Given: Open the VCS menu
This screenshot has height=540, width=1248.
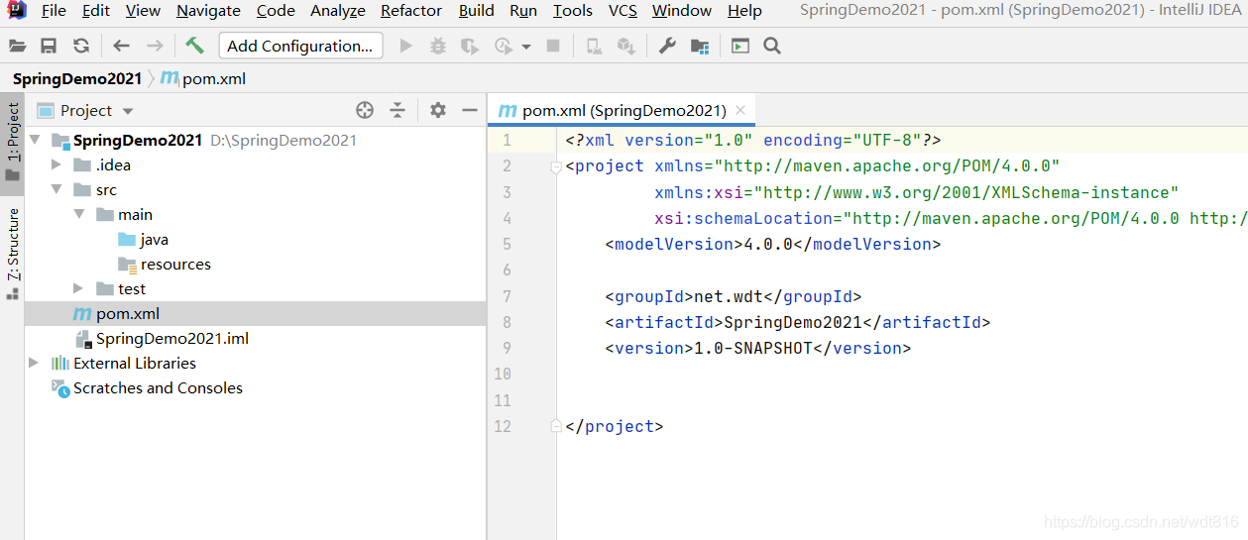Looking at the screenshot, I should (x=623, y=11).
